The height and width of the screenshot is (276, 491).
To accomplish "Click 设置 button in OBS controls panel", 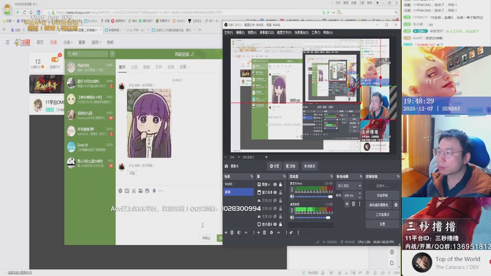I will 382,224.
